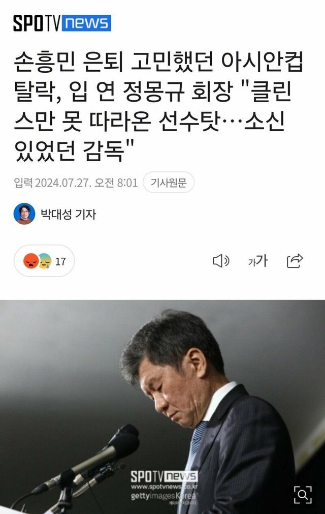Screen dimensions: 325x514
Task: Click the gettyimagesKorea credit on photo
Action: [x=164, y=496]
